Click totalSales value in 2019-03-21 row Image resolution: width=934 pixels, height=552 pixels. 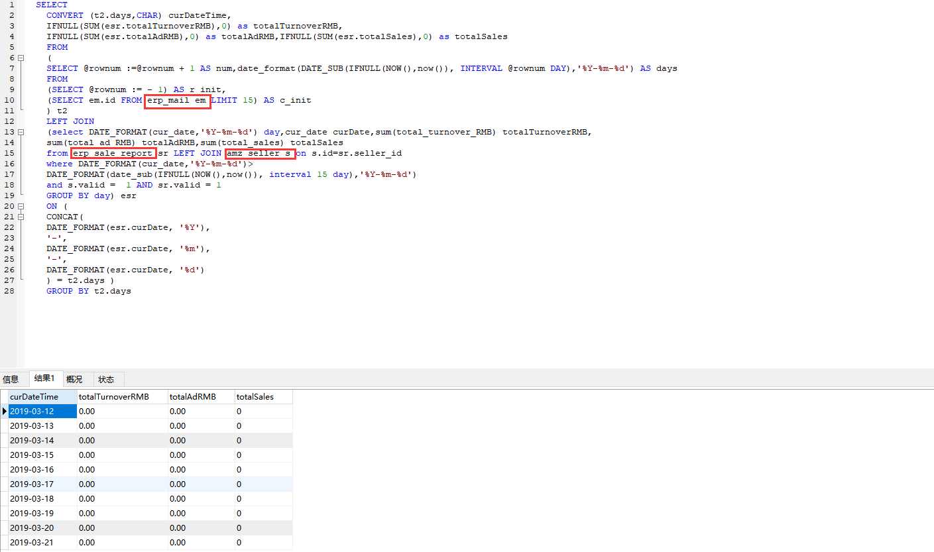pos(264,543)
